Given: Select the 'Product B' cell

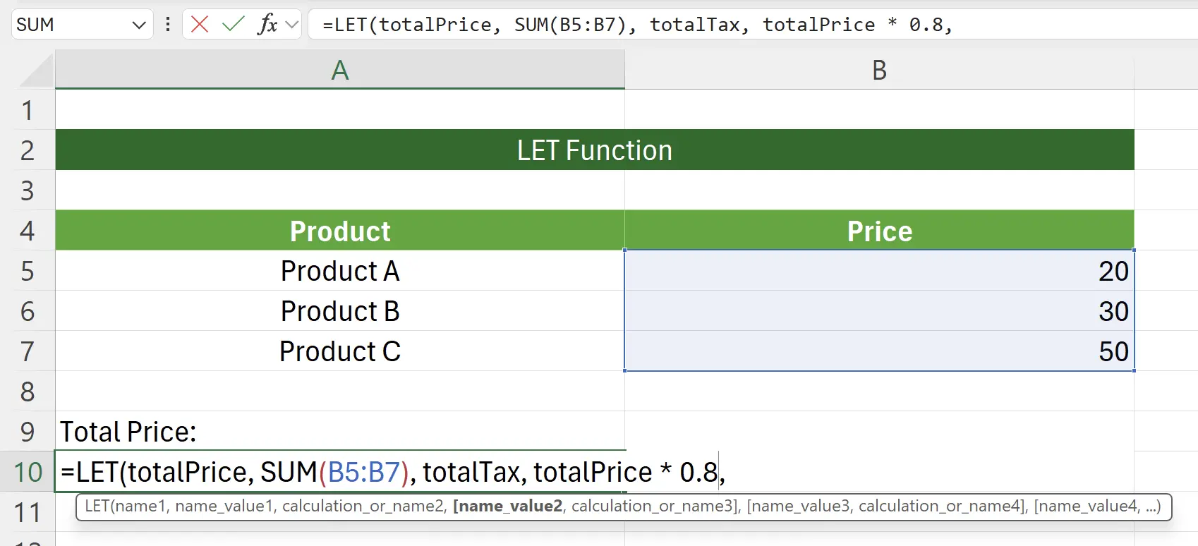Looking at the screenshot, I should tap(340, 311).
